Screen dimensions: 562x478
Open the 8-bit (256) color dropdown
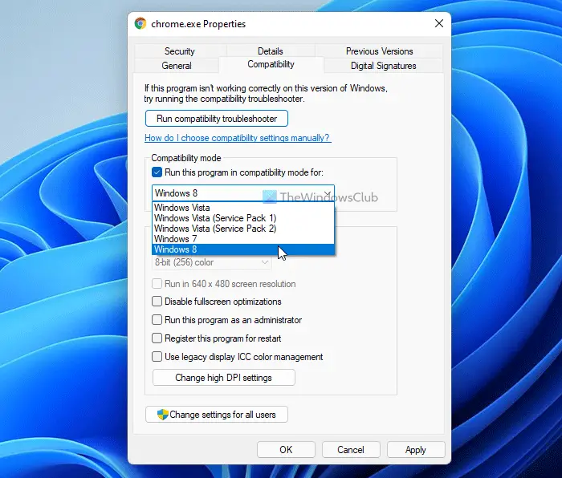211,262
